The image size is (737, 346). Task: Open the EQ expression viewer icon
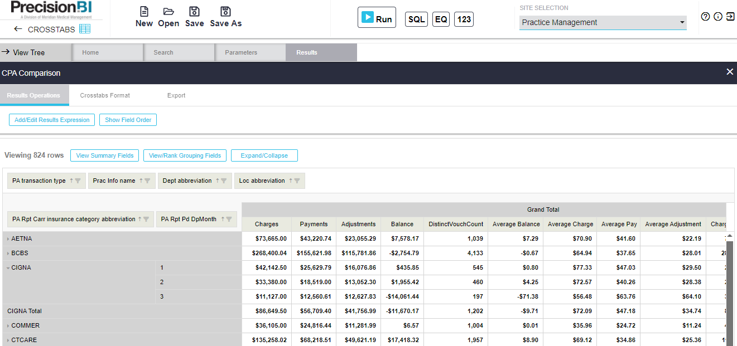[x=440, y=19]
